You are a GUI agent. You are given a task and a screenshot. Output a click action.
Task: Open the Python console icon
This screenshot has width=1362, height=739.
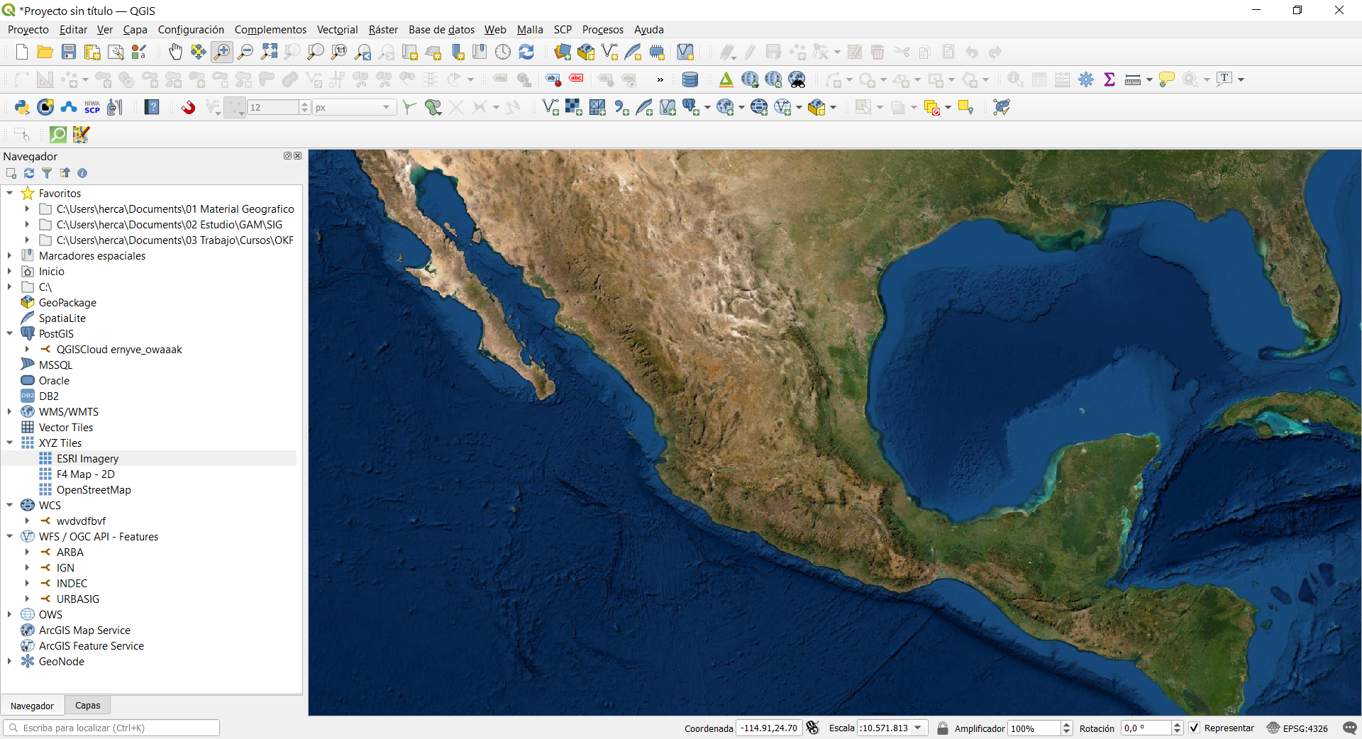tap(22, 107)
